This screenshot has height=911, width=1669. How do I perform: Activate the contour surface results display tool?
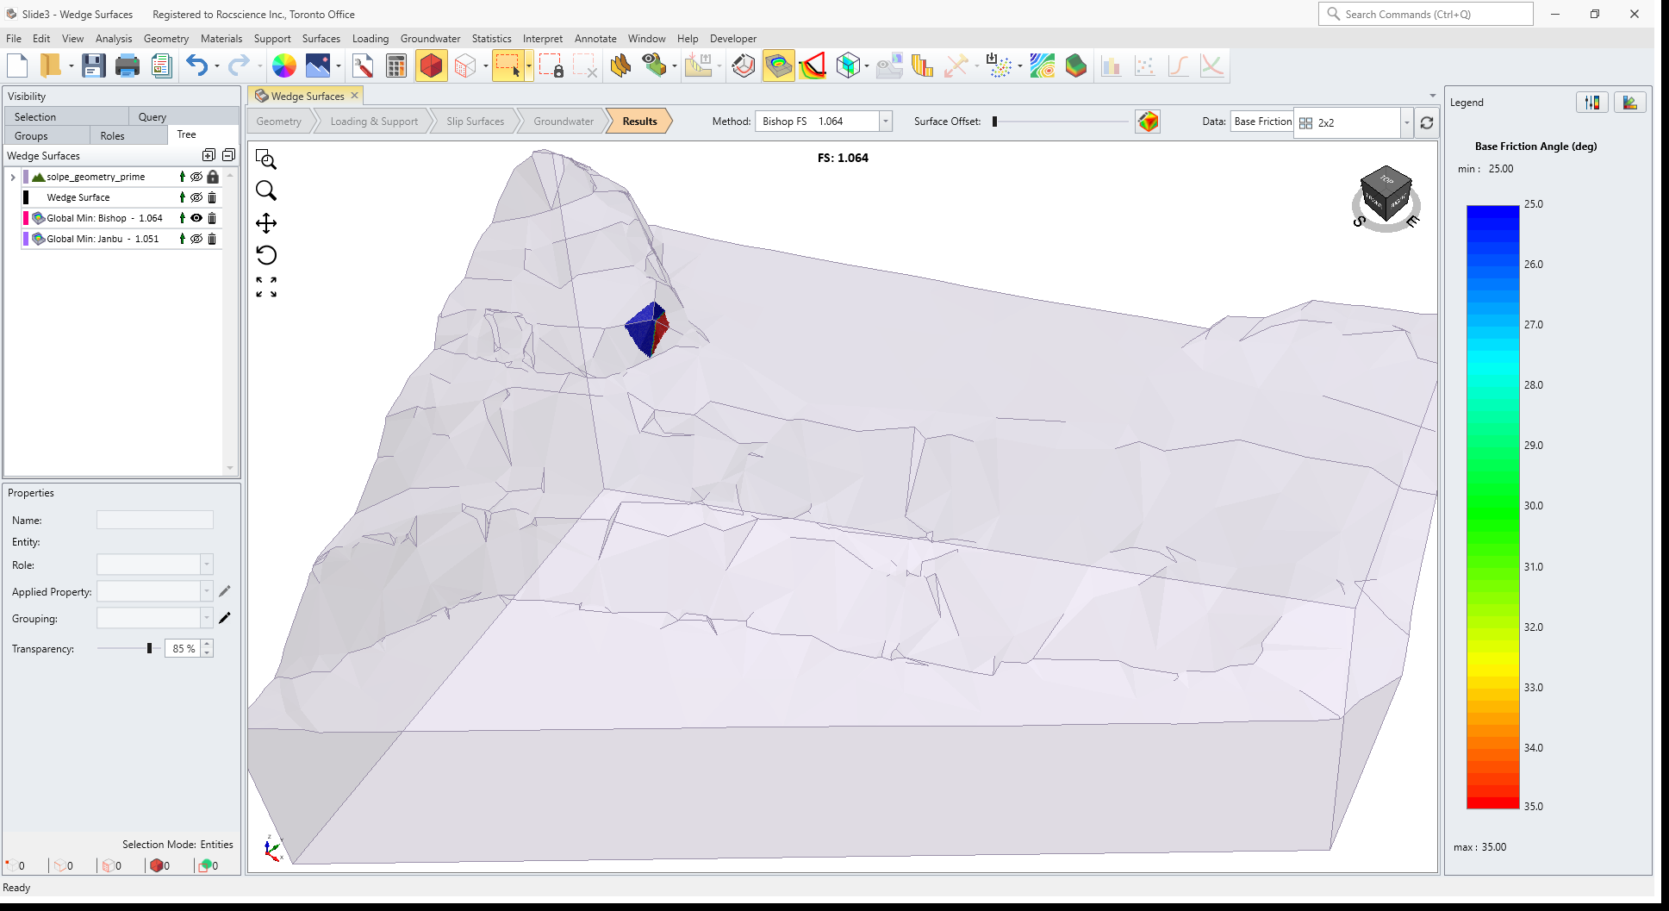coord(778,65)
